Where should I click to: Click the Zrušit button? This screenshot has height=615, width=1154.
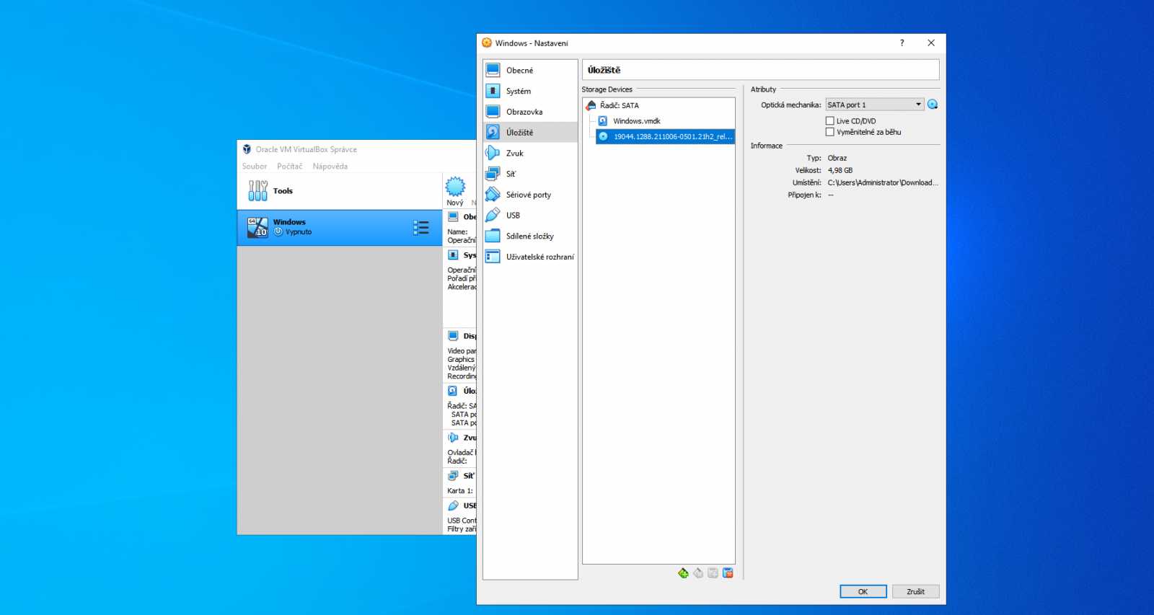point(916,591)
